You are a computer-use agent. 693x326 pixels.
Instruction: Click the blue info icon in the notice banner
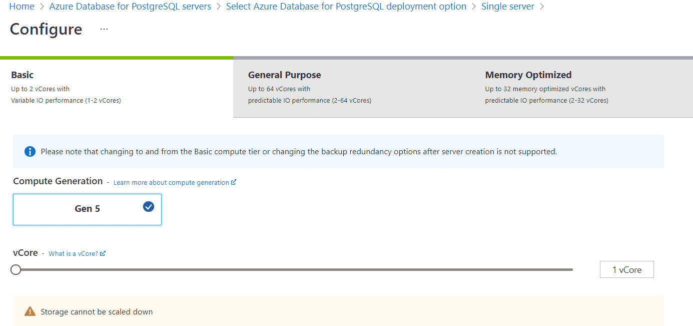pos(30,151)
